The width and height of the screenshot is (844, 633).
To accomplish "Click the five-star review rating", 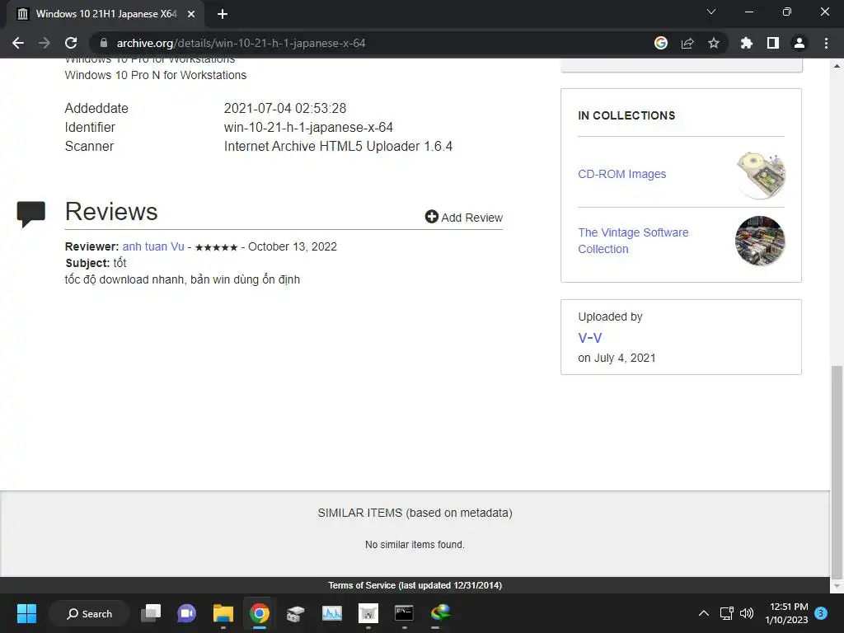I will click(216, 247).
